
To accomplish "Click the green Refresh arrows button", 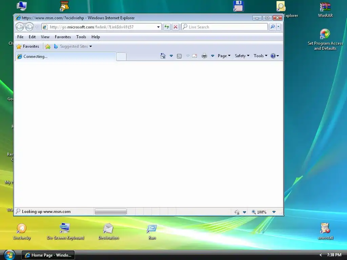I will [167, 27].
